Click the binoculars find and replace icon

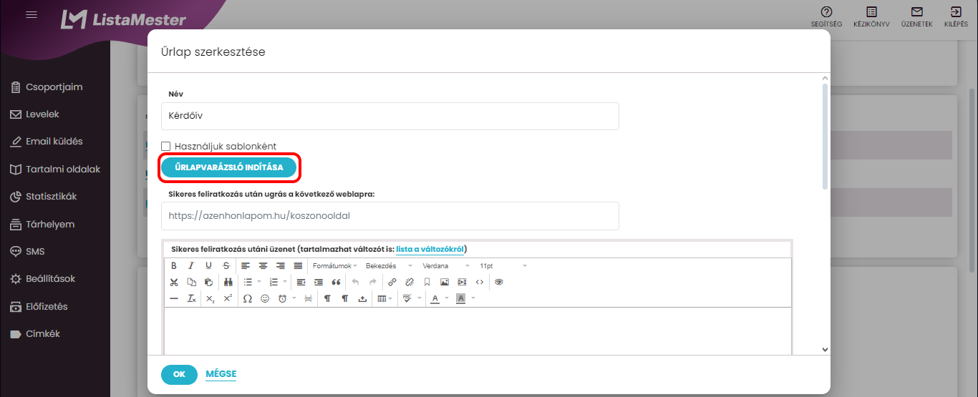click(x=228, y=282)
